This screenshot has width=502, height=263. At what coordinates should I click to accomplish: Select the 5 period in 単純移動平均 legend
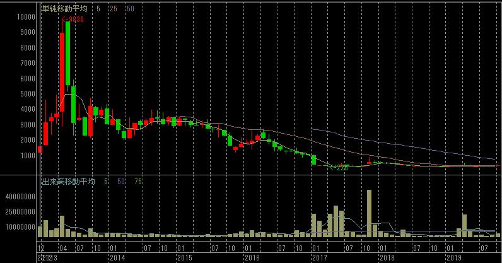pos(98,9)
